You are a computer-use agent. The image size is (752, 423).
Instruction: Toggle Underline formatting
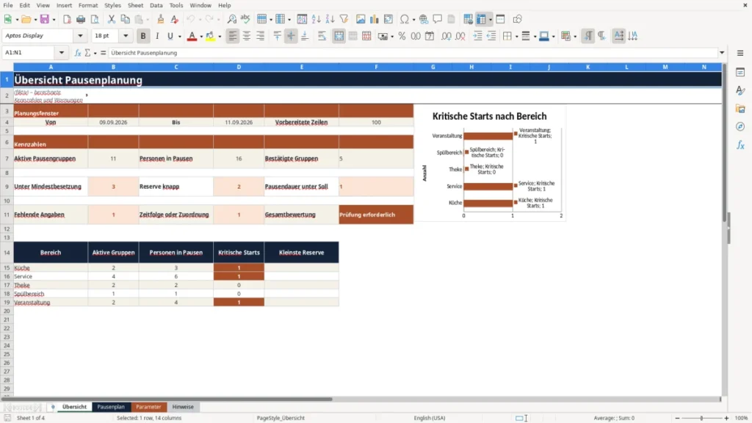[170, 36]
